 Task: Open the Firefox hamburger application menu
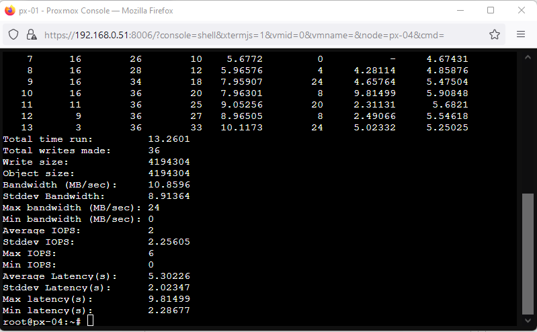click(521, 34)
